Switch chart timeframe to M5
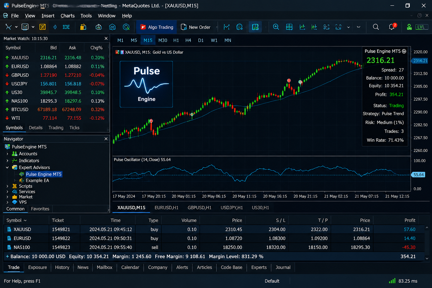 click(x=134, y=40)
